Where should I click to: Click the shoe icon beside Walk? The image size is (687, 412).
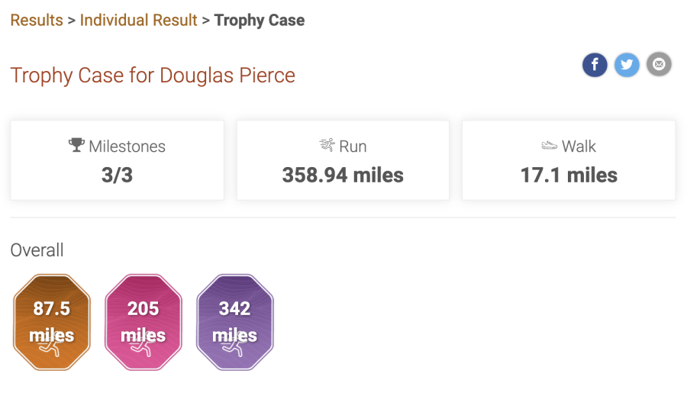[x=549, y=146]
